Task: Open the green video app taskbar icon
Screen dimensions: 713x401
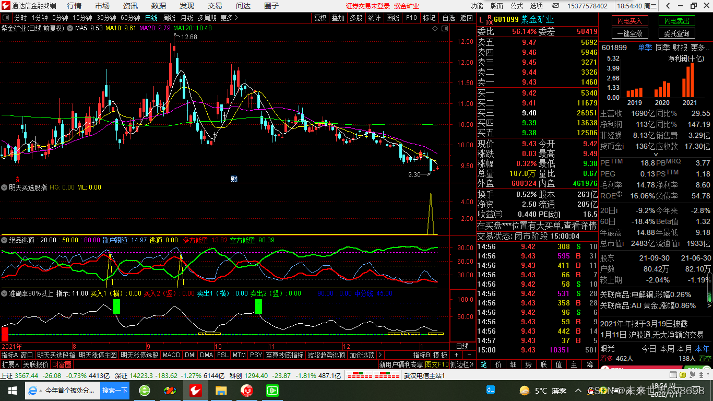Action: click(272, 390)
